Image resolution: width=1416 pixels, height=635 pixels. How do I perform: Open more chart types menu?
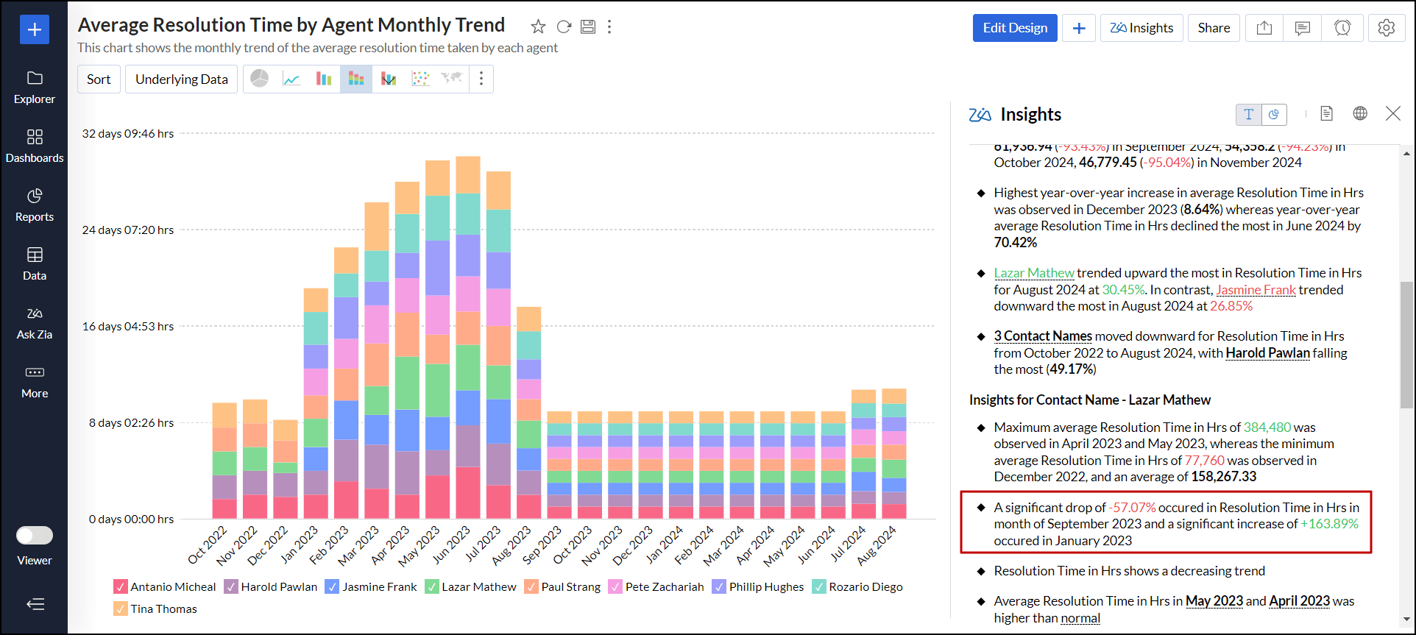pos(481,79)
